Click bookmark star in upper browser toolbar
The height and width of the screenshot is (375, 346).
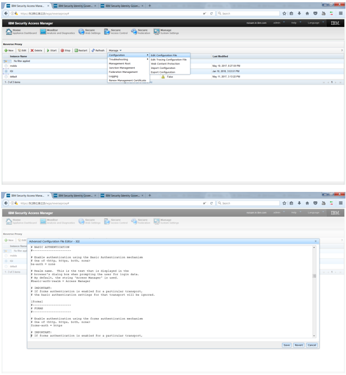tap(284, 13)
